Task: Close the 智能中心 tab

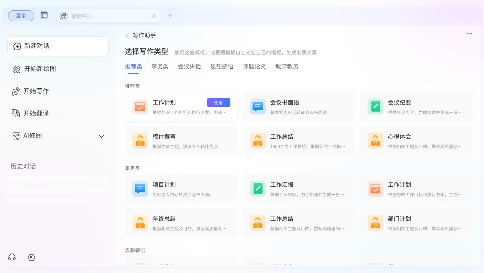Action: point(154,16)
